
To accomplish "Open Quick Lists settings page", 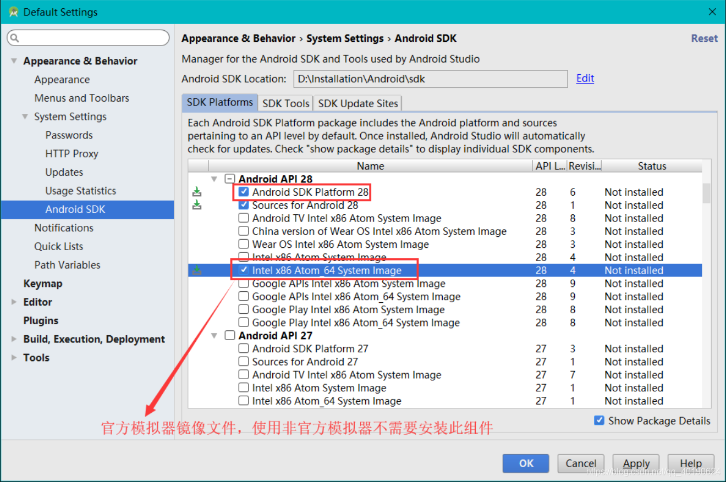I will tap(58, 246).
